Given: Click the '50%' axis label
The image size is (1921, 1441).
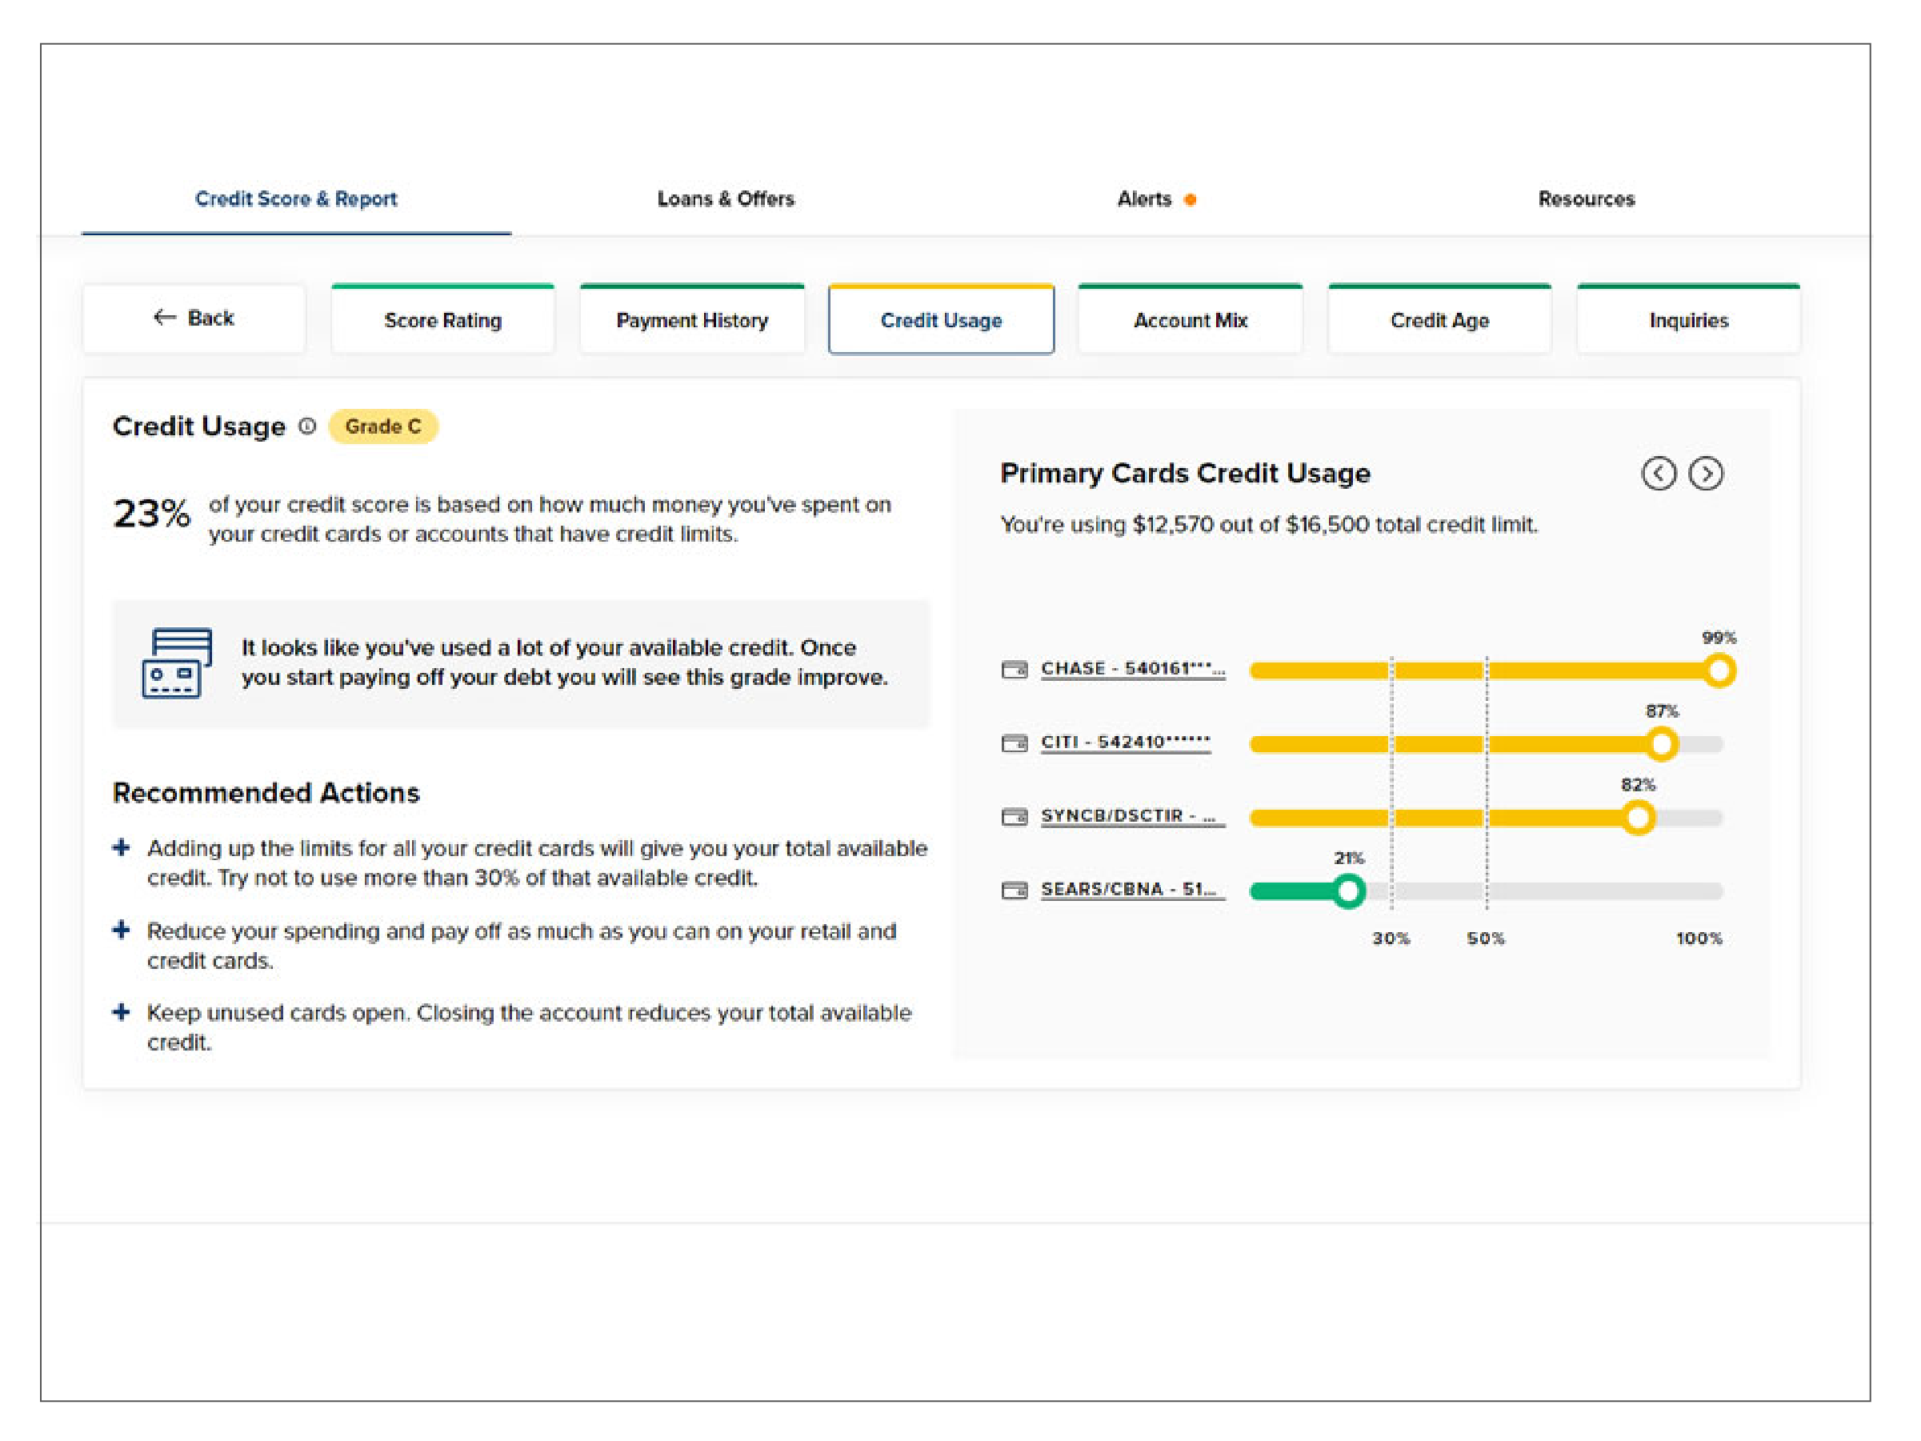Looking at the screenshot, I should point(1486,939).
